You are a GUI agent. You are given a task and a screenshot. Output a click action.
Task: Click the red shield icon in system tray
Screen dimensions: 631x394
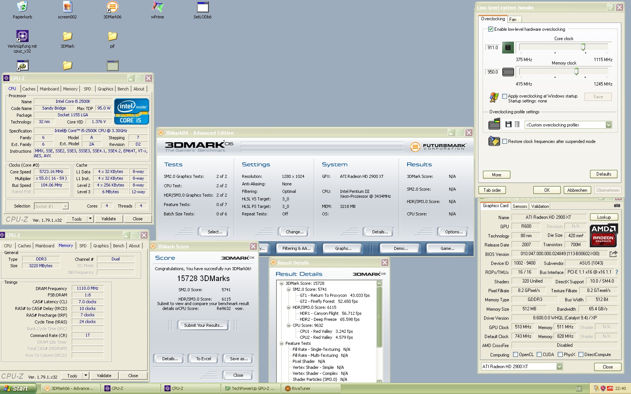point(603,388)
